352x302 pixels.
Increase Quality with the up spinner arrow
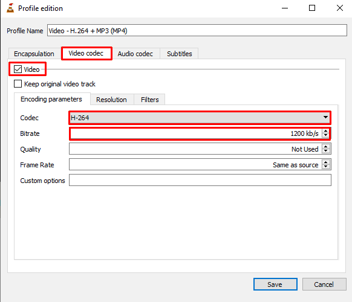click(326, 147)
